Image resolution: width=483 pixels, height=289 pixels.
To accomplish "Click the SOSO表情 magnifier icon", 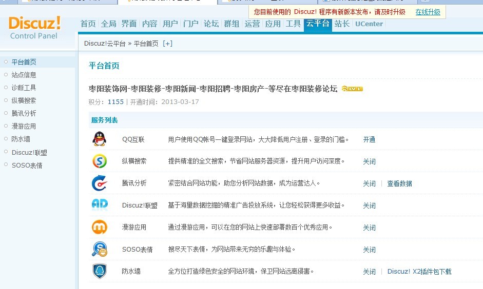I will [x=100, y=249].
